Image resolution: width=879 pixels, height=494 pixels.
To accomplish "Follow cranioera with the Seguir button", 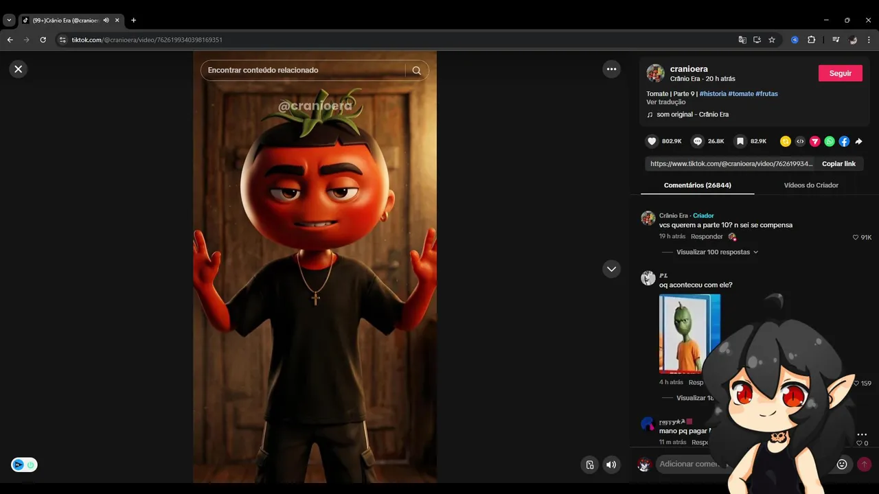I will [x=840, y=73].
